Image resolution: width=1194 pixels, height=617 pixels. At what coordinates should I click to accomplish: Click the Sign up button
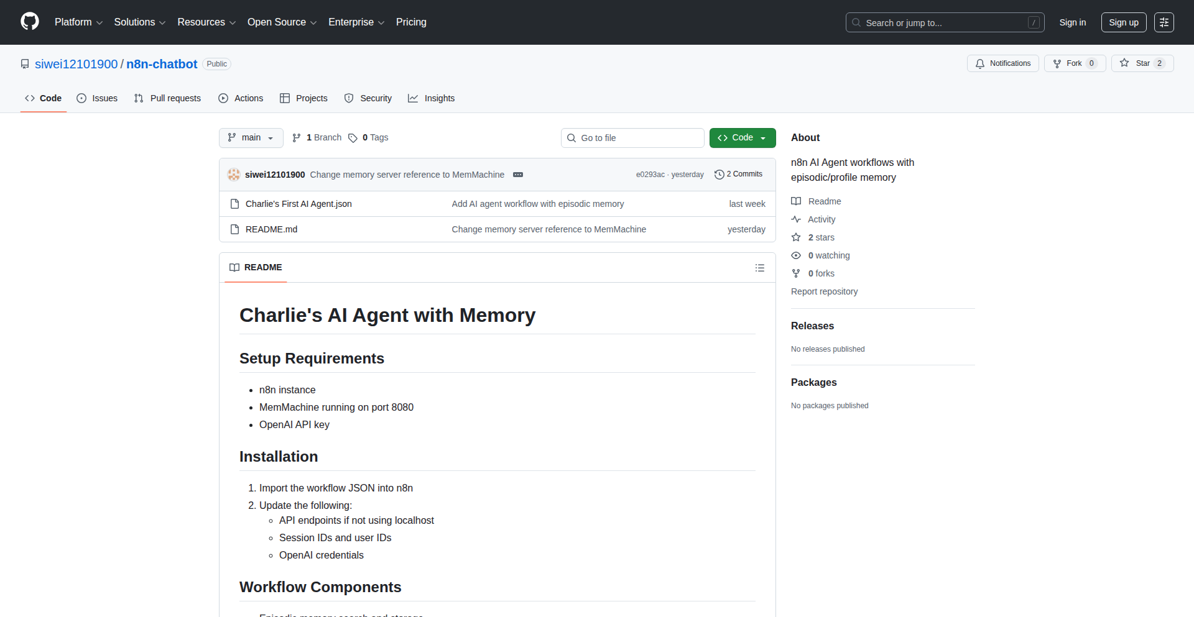click(x=1123, y=22)
